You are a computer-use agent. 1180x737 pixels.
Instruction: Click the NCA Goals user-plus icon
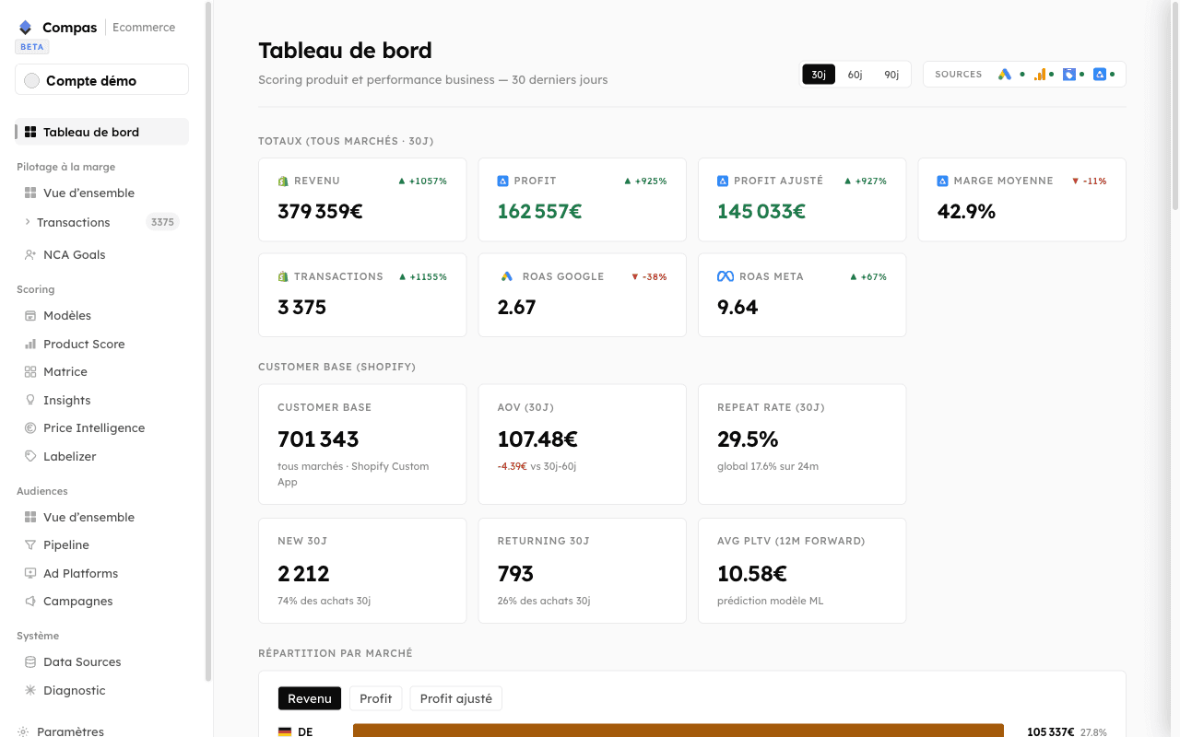[30, 254]
